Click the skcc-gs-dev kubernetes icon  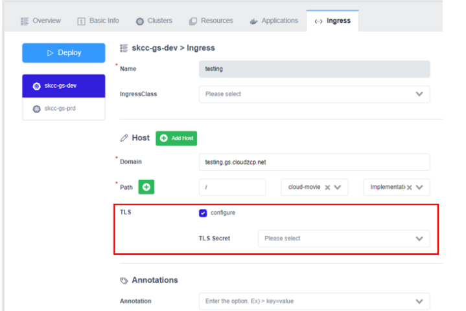(x=36, y=86)
